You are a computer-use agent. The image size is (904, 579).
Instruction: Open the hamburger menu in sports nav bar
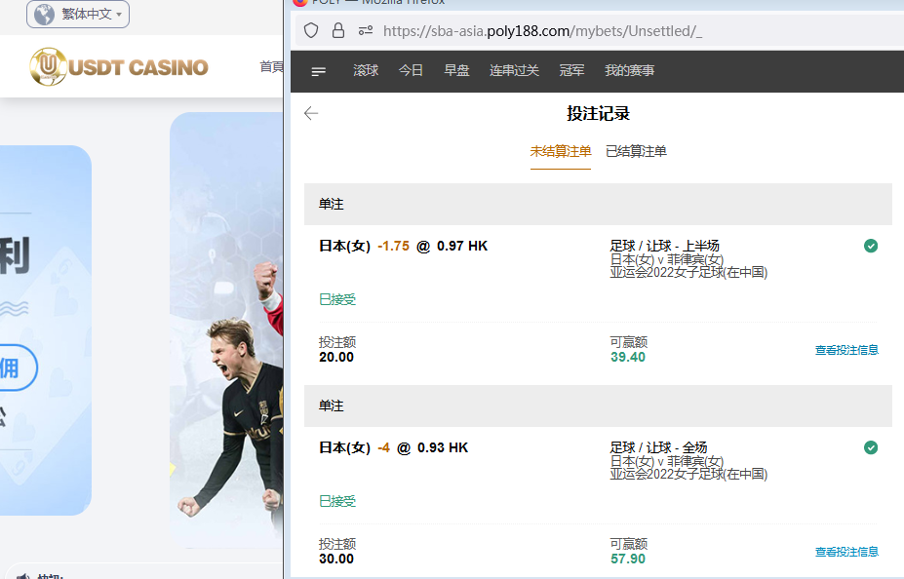click(318, 71)
